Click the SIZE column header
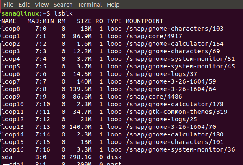The image size is (243, 165). (x=84, y=21)
